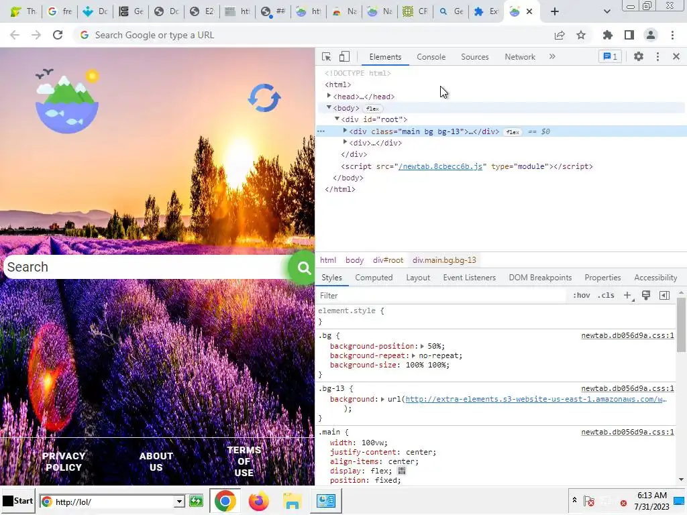
Task: Activate the inspect element picker icon
Action: pos(327,57)
